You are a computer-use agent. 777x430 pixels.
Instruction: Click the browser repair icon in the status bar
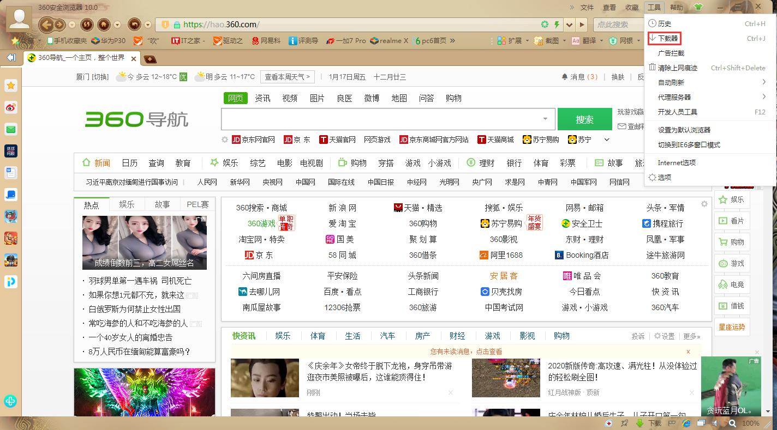point(609,424)
